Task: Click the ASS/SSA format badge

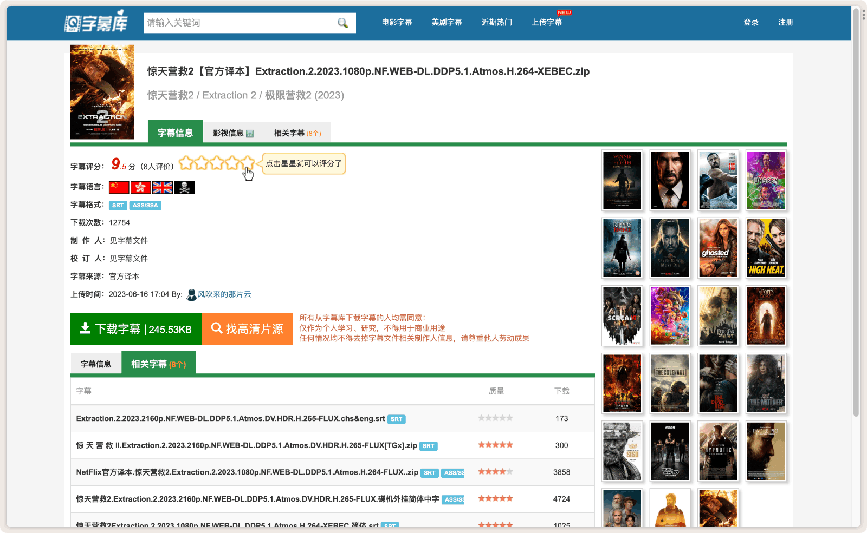Action: pyautogui.click(x=145, y=206)
